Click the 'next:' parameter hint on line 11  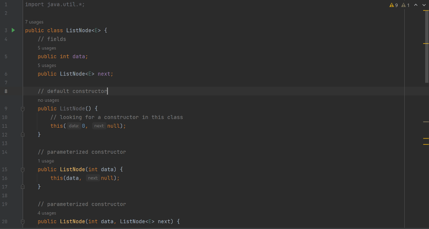pyautogui.click(x=99, y=126)
